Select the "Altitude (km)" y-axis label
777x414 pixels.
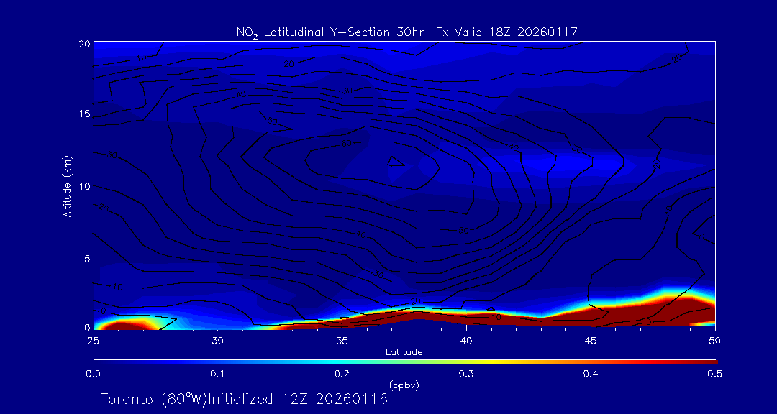[x=68, y=186]
